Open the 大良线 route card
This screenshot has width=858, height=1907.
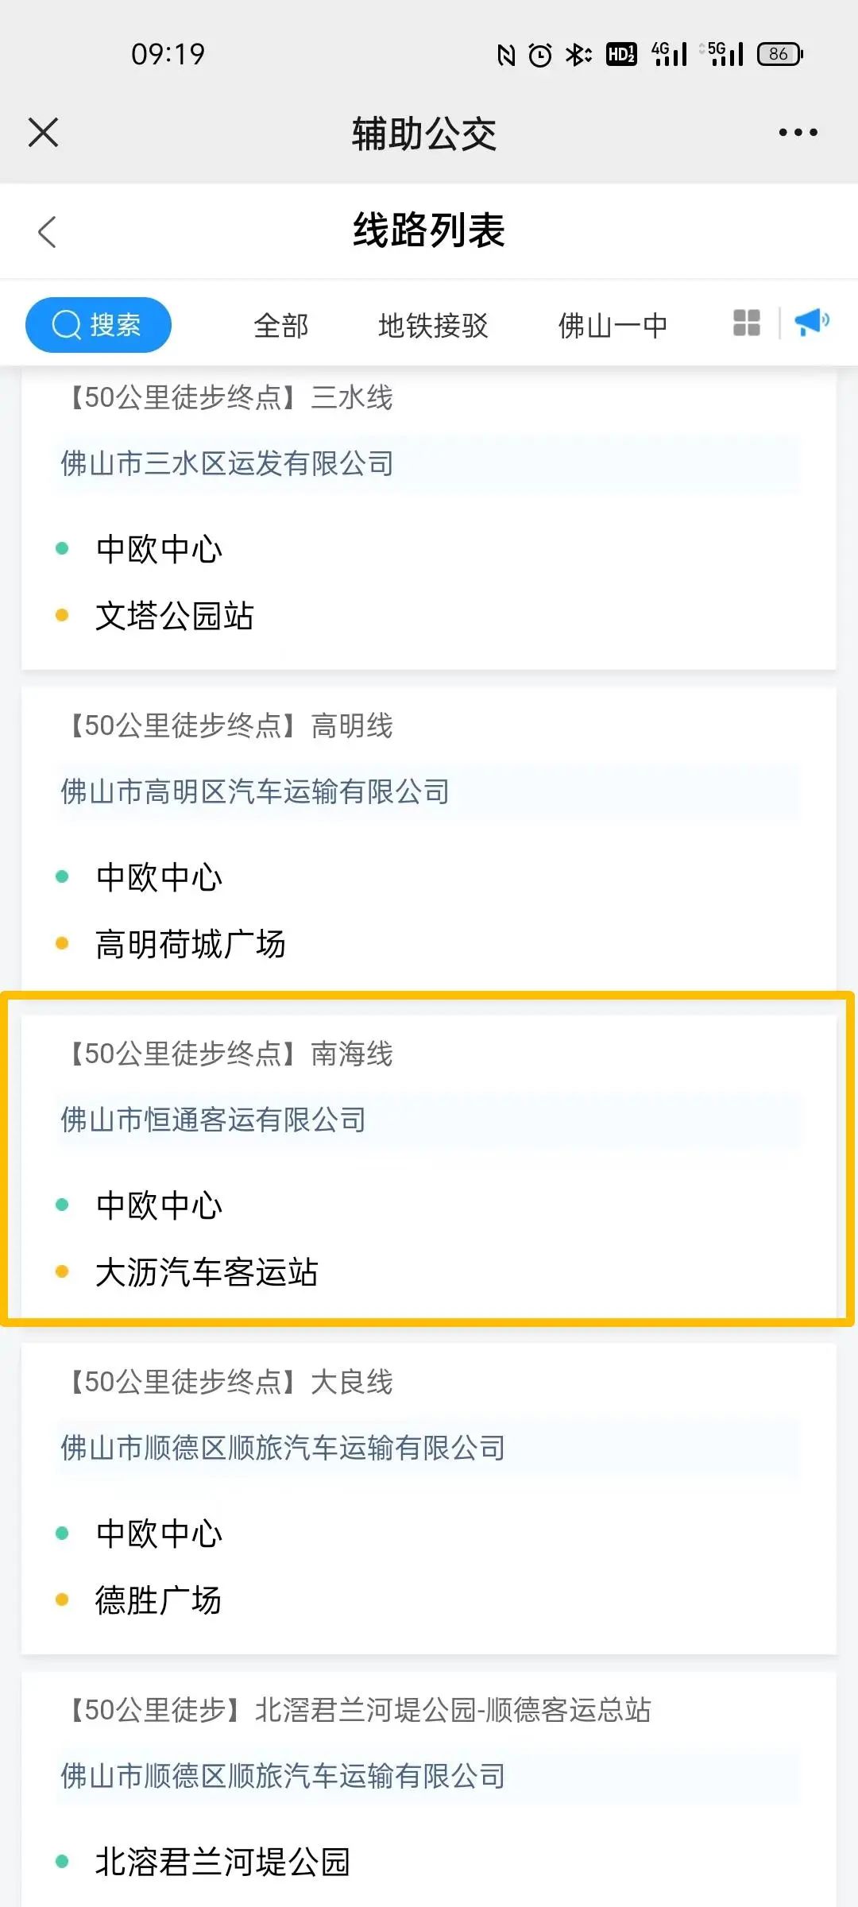(429, 1499)
